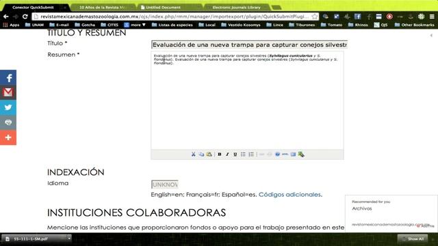Screen dimensions: 438x246
Task: Click the print sidebar button
Action: pyautogui.click(x=8, y=122)
